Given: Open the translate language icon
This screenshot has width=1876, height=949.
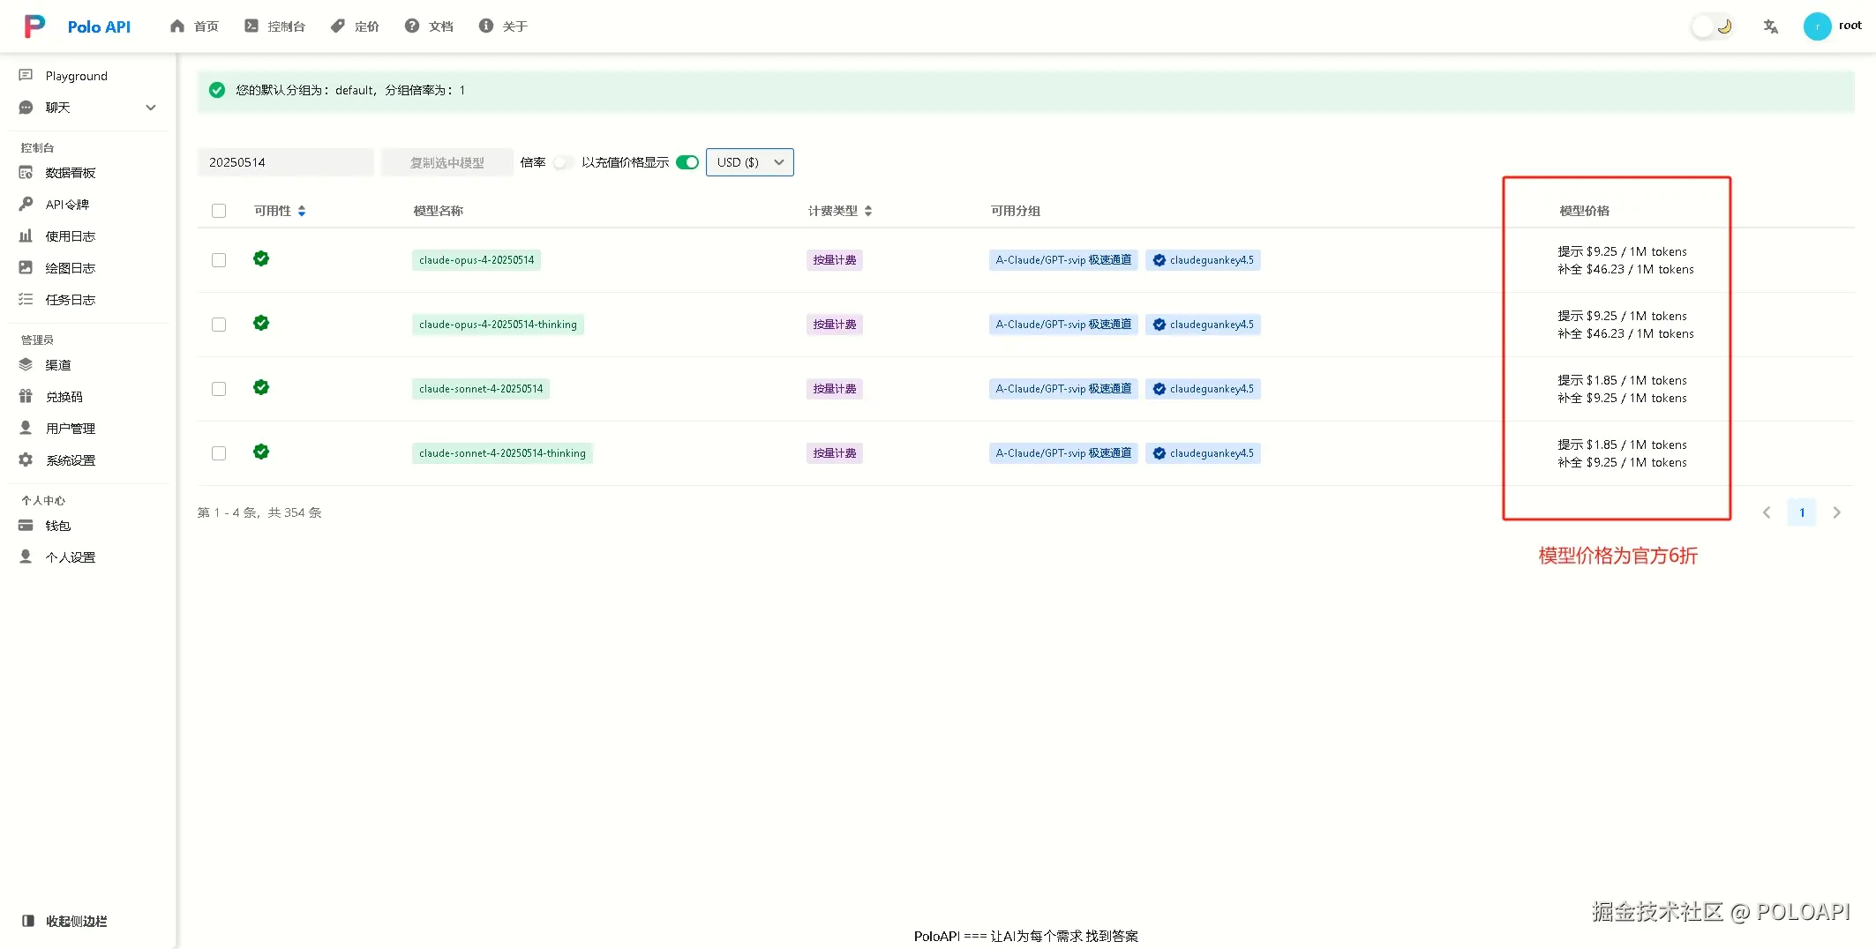Looking at the screenshot, I should pos(1770,26).
